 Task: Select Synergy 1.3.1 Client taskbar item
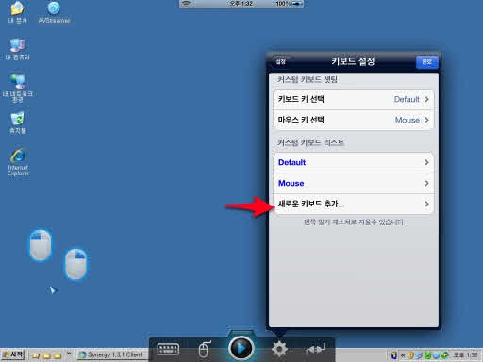(x=111, y=354)
